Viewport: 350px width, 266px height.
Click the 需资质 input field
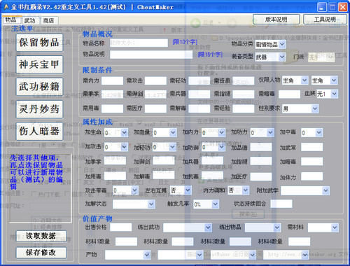tap(244, 81)
